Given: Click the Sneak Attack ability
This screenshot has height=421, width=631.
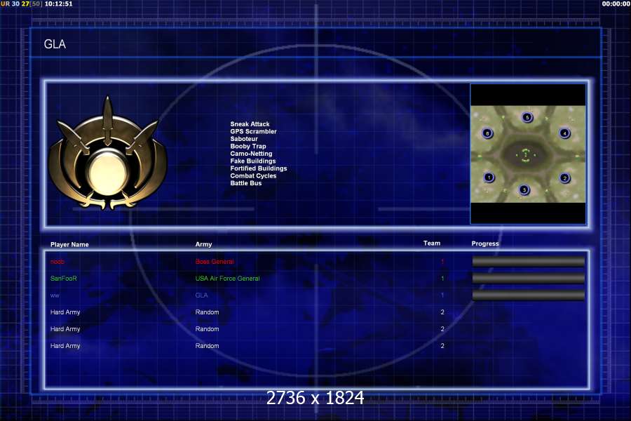Looking at the screenshot, I should point(250,124).
